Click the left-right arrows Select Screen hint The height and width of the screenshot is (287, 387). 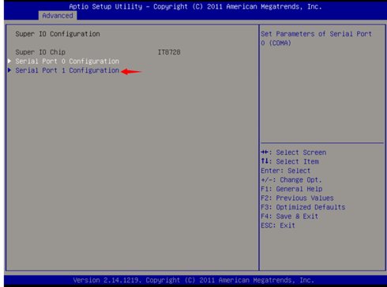tap(294, 153)
